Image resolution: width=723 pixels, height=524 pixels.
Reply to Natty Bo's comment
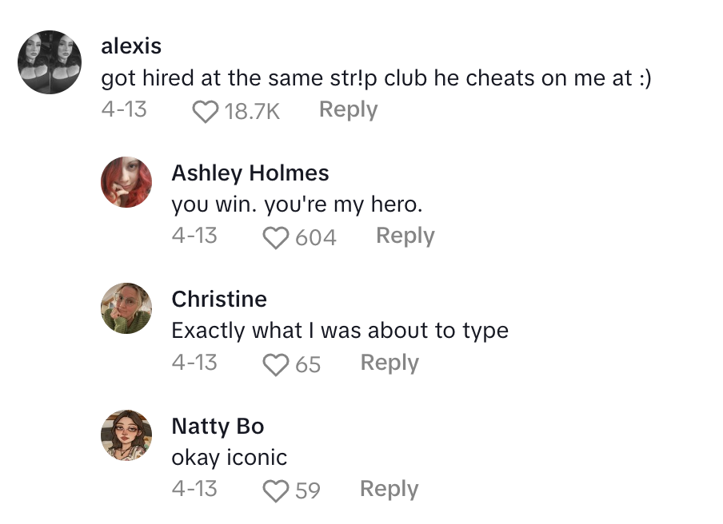pyautogui.click(x=389, y=489)
